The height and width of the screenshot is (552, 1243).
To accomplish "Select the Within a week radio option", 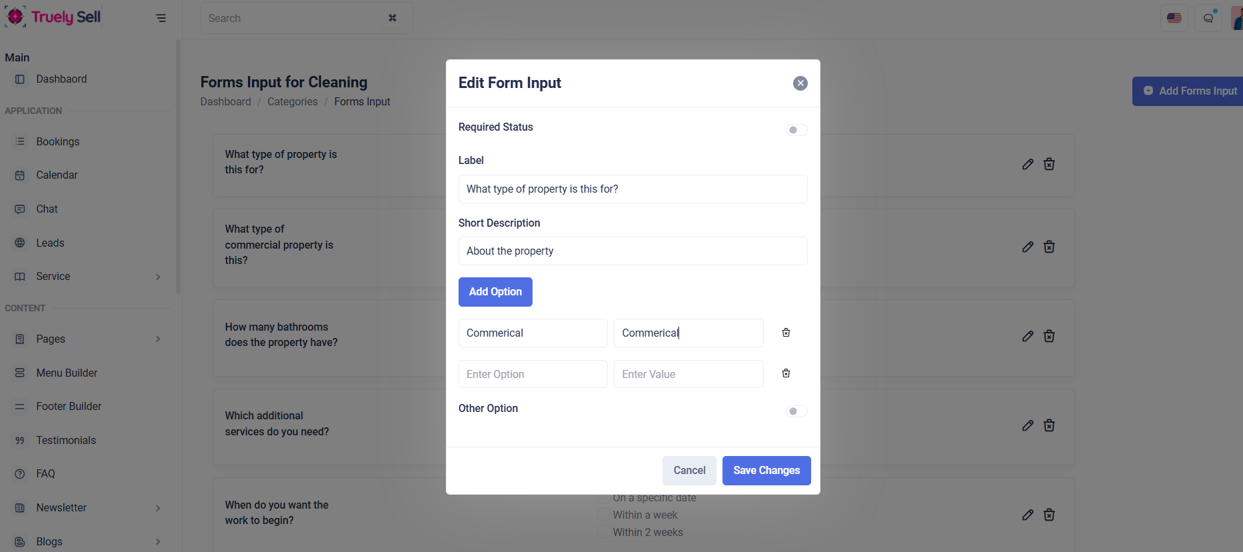I will click(603, 515).
